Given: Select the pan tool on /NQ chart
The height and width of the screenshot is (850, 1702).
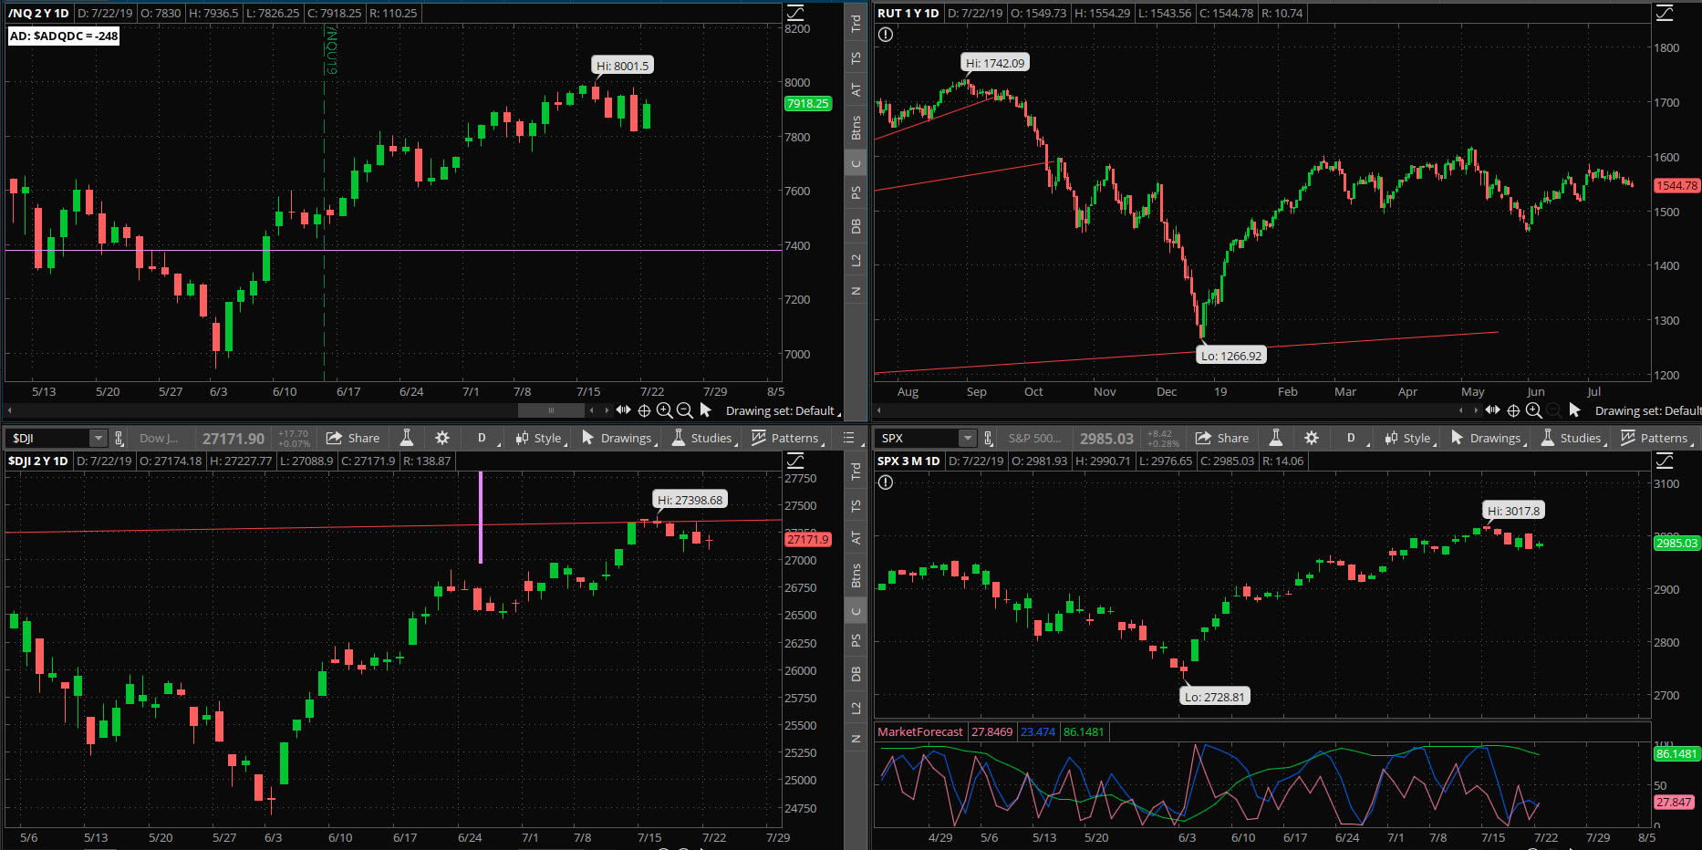Looking at the screenshot, I should tap(624, 410).
